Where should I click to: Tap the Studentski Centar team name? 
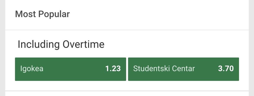164,69
